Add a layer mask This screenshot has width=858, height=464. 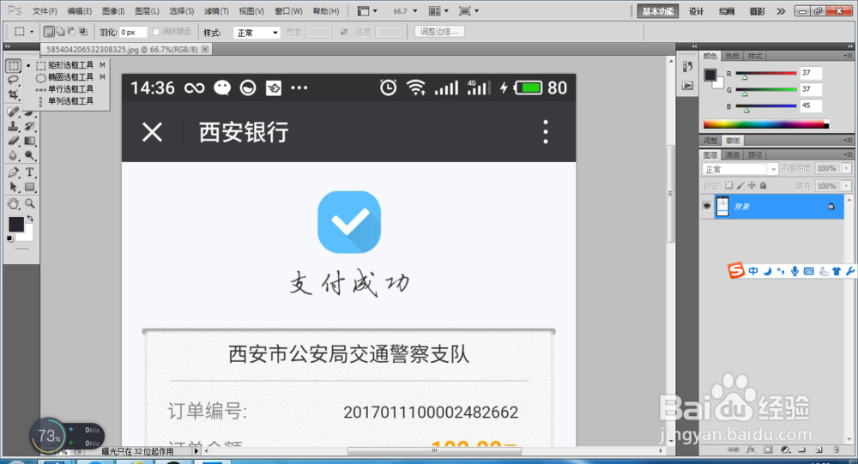(768, 449)
